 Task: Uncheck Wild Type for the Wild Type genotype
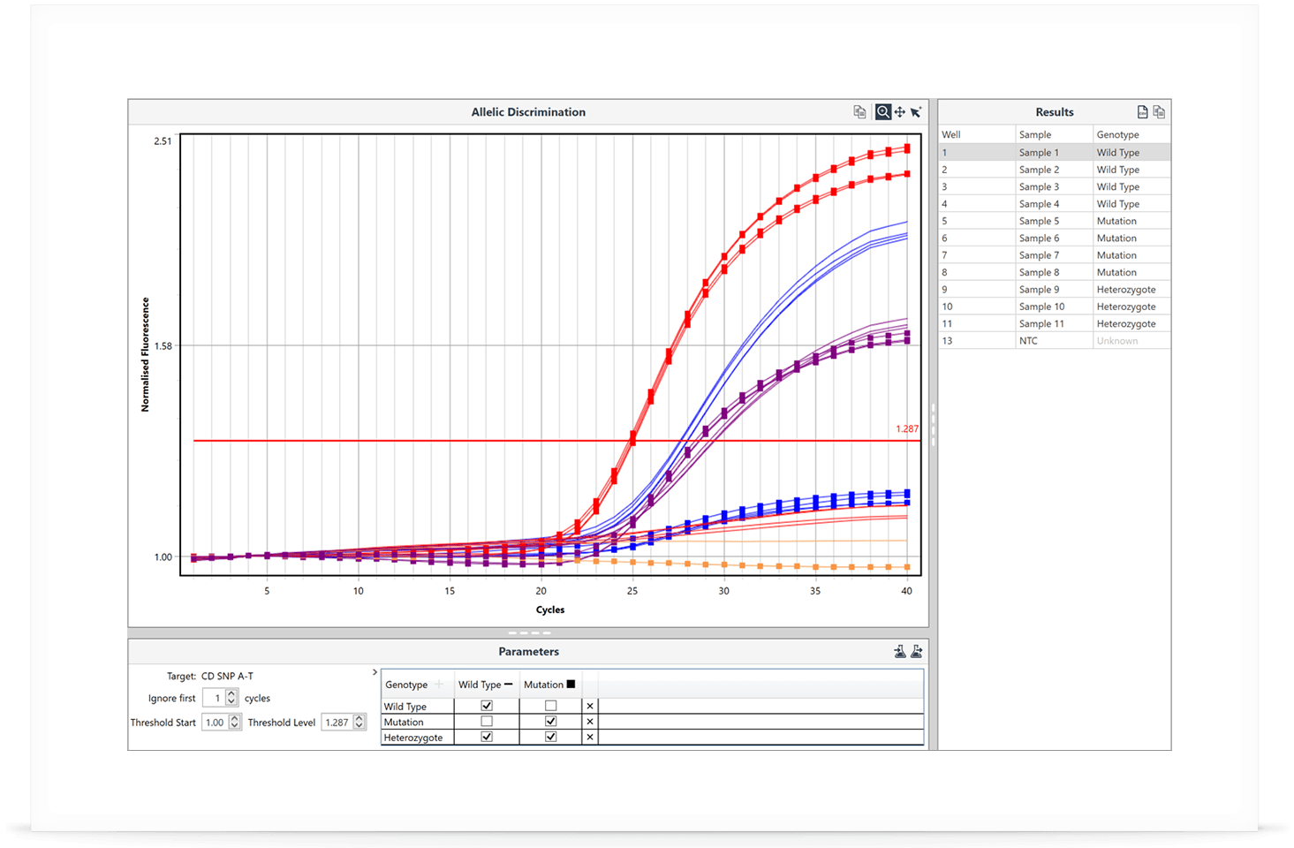tap(487, 706)
